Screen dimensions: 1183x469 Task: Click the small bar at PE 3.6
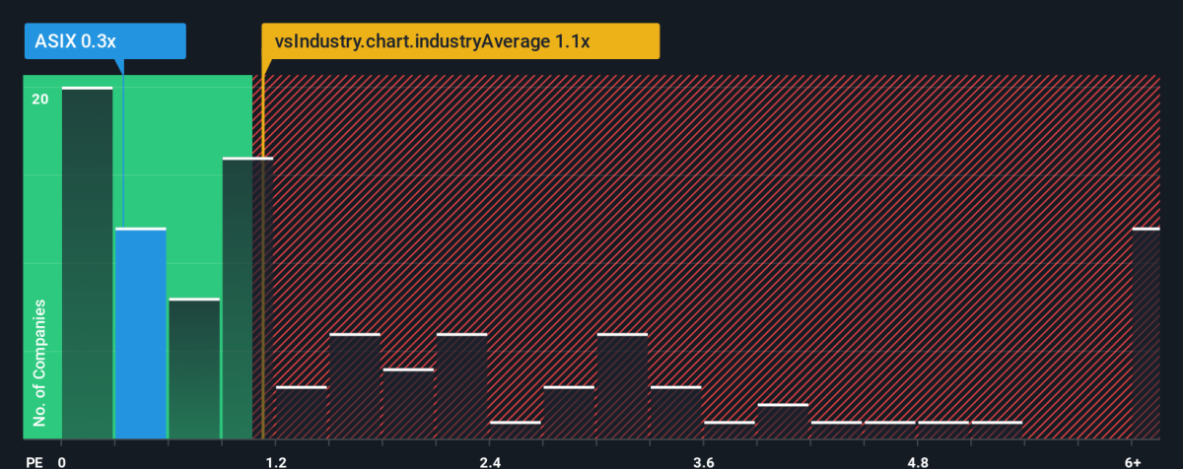point(729,431)
